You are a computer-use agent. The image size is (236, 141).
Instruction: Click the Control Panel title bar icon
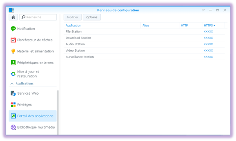(x=12, y=10)
